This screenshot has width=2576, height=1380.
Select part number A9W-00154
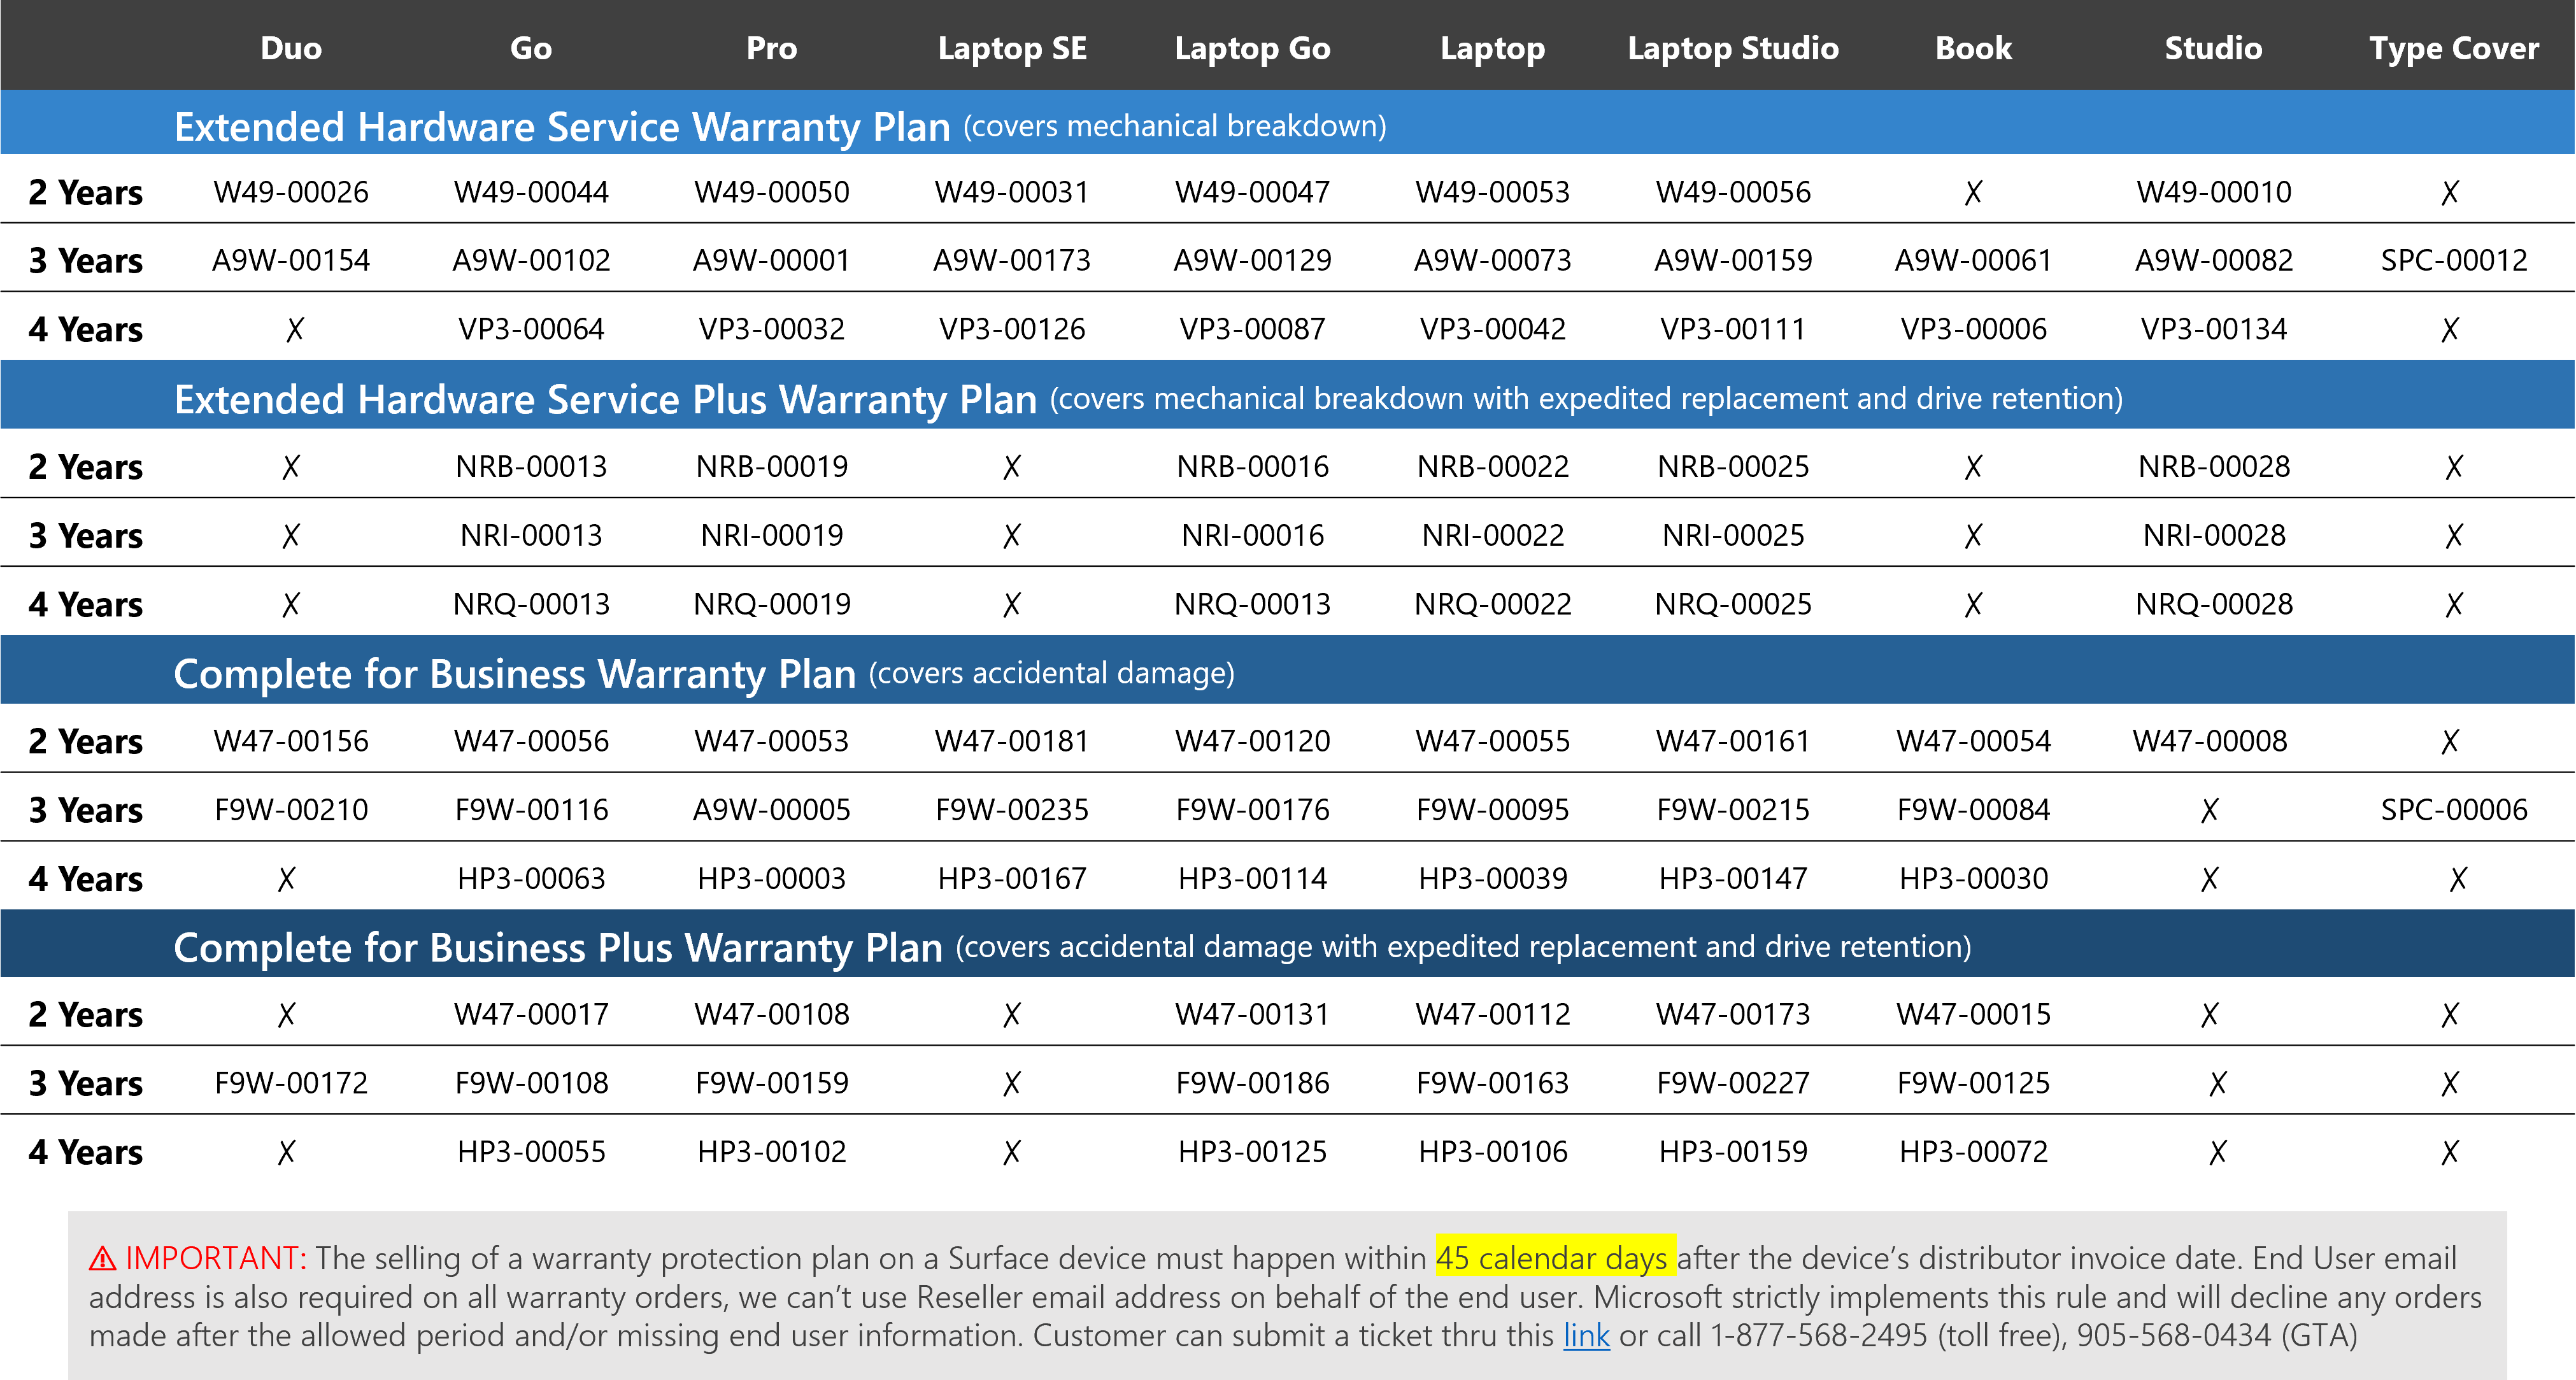[291, 260]
